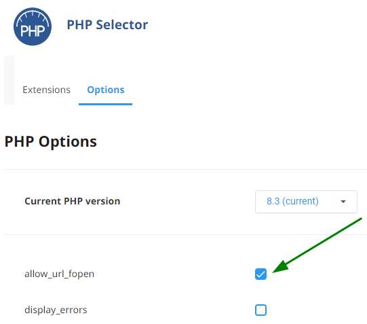Image resolution: width=367 pixels, height=324 pixels.
Task: Click the dropdown caret in version selector
Action: point(343,202)
